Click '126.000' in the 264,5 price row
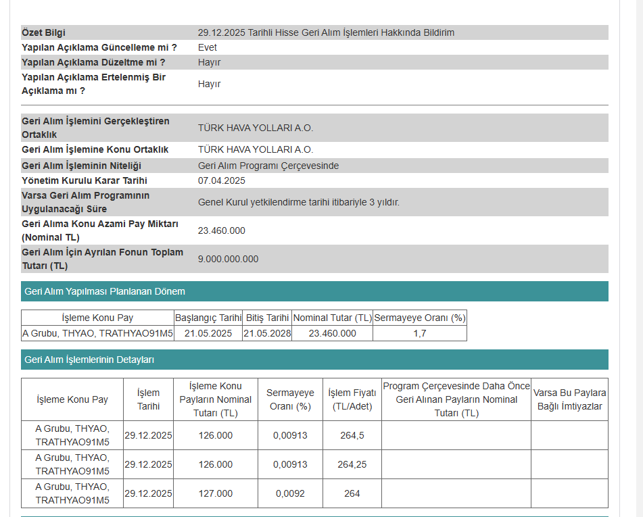Viewport: 643px width, 517px height. pos(216,435)
